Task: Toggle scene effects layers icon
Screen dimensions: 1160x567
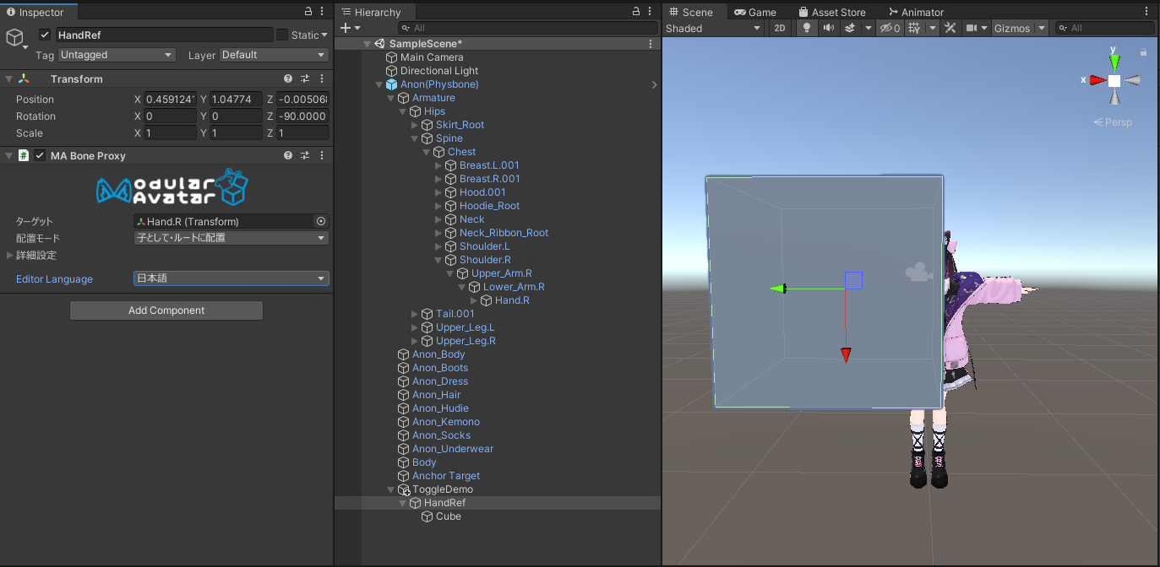Action: (850, 28)
